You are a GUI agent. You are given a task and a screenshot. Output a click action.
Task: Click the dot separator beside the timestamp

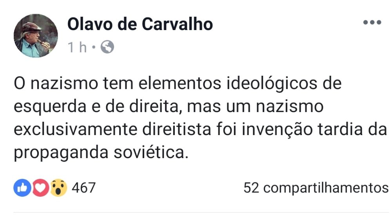[x=93, y=48]
